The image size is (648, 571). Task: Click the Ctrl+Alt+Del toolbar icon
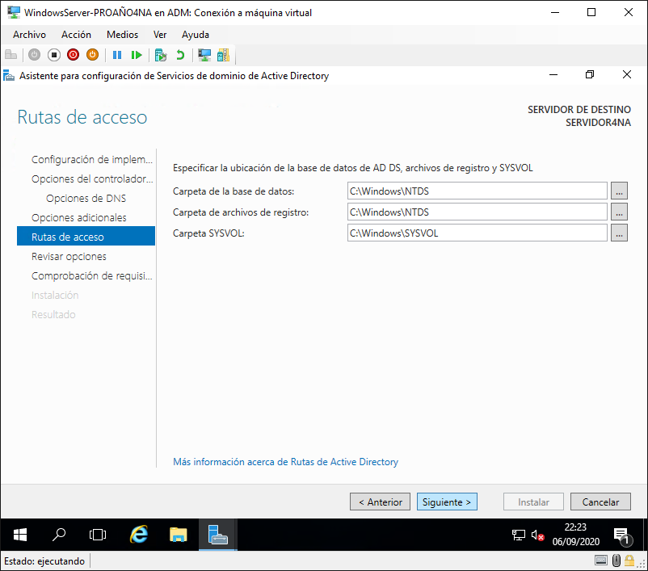(x=11, y=55)
